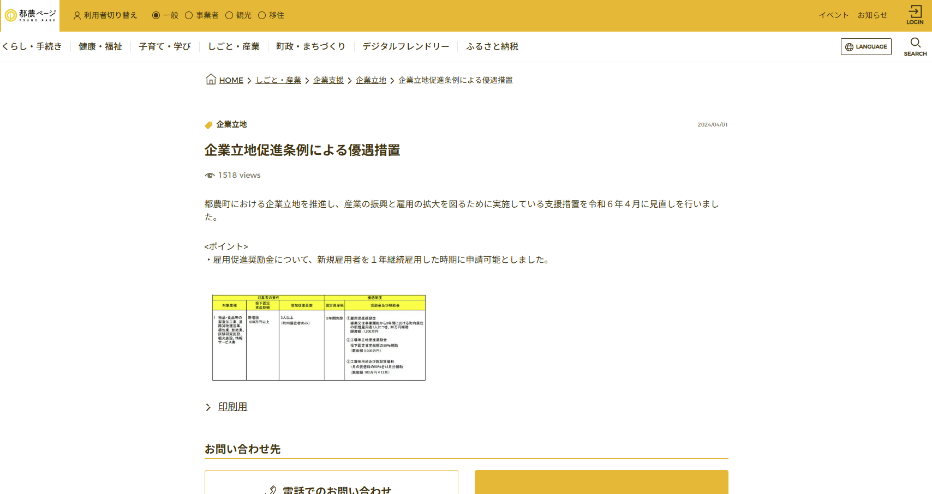Viewport: 932px width, 494px height.
Task: Open the LANGUAGE selector
Action: (866, 47)
